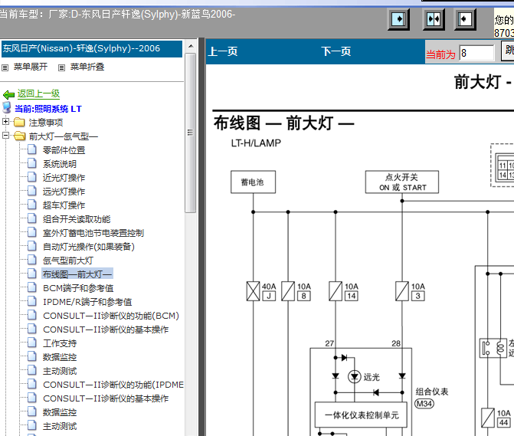This screenshot has width=514, height=436.
Task: Click the 注意事项 folder label
Action: (x=46, y=123)
